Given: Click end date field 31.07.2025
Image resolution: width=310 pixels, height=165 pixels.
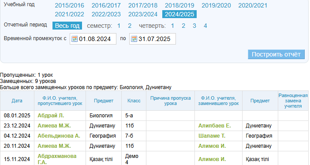Looking at the screenshot, I should pos(153,39).
